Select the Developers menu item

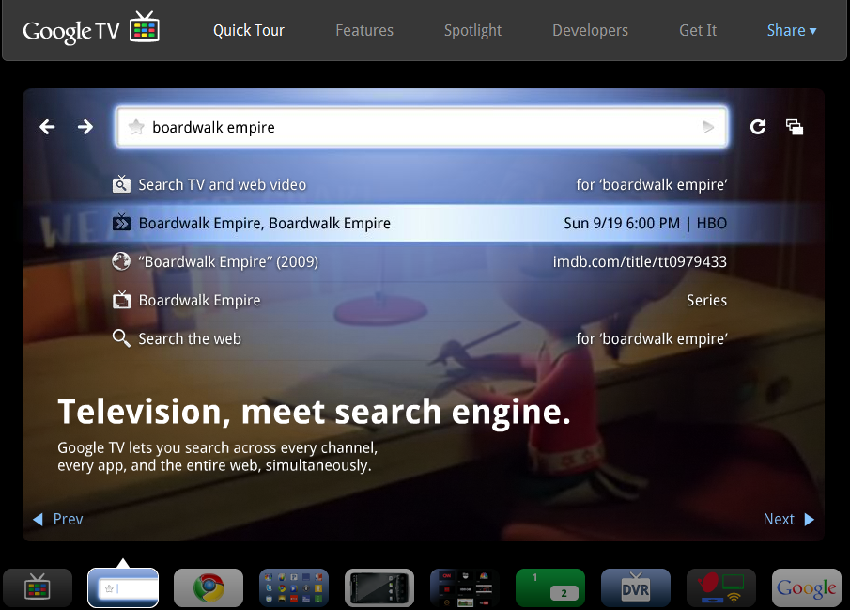tap(590, 30)
